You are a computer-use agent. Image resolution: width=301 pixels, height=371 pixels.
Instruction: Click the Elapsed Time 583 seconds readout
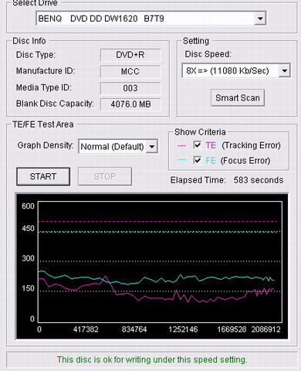click(227, 180)
